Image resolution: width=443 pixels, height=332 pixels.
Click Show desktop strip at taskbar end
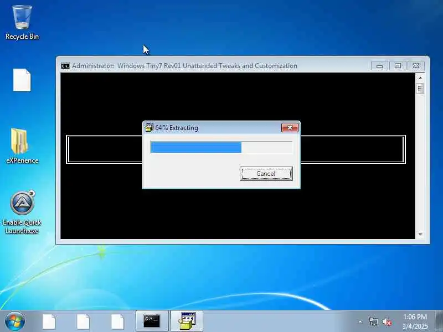click(x=439, y=321)
